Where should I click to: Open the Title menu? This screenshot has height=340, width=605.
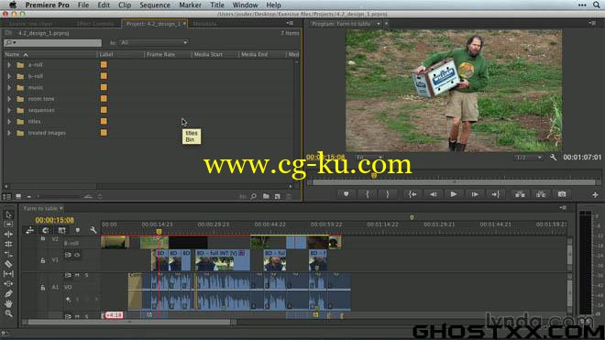217,5
